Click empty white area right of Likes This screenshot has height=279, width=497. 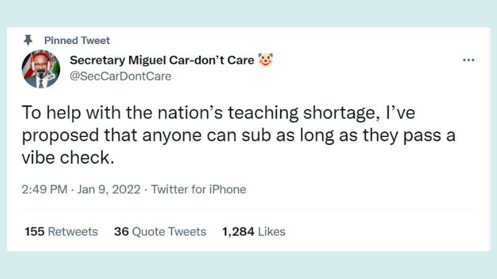click(x=385, y=232)
